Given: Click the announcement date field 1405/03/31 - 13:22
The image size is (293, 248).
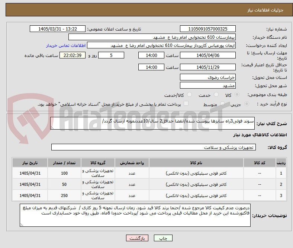Looking at the screenshot, I should click(x=58, y=29).
